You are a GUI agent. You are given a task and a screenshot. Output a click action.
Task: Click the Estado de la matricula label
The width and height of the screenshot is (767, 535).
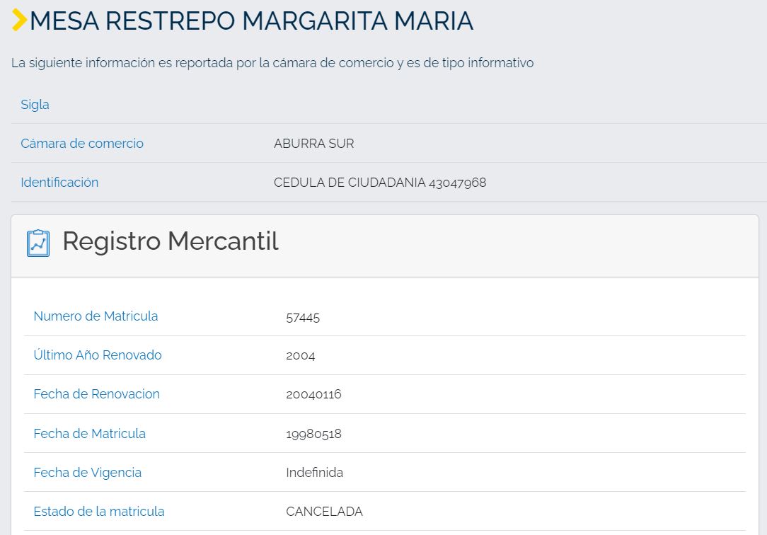coord(99,512)
